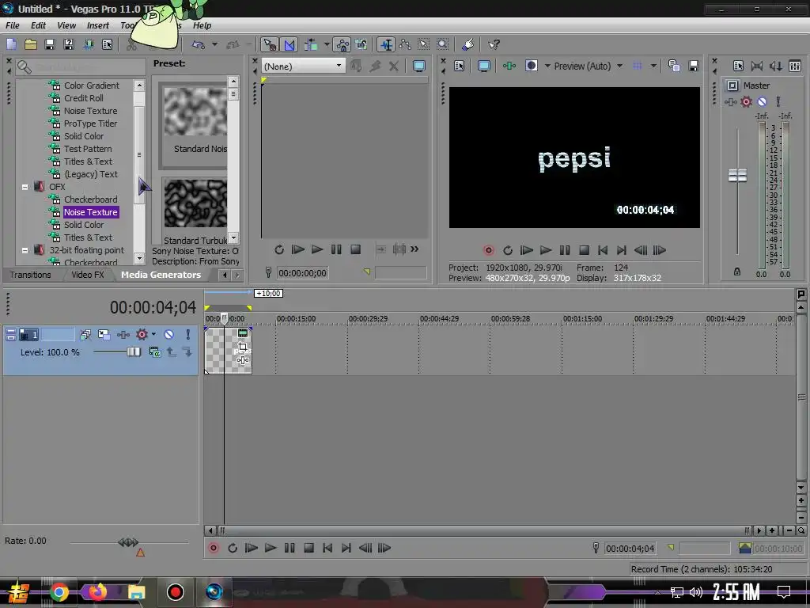The image size is (810, 608).
Task: Select Checkerboard under OFX
Action: click(90, 199)
